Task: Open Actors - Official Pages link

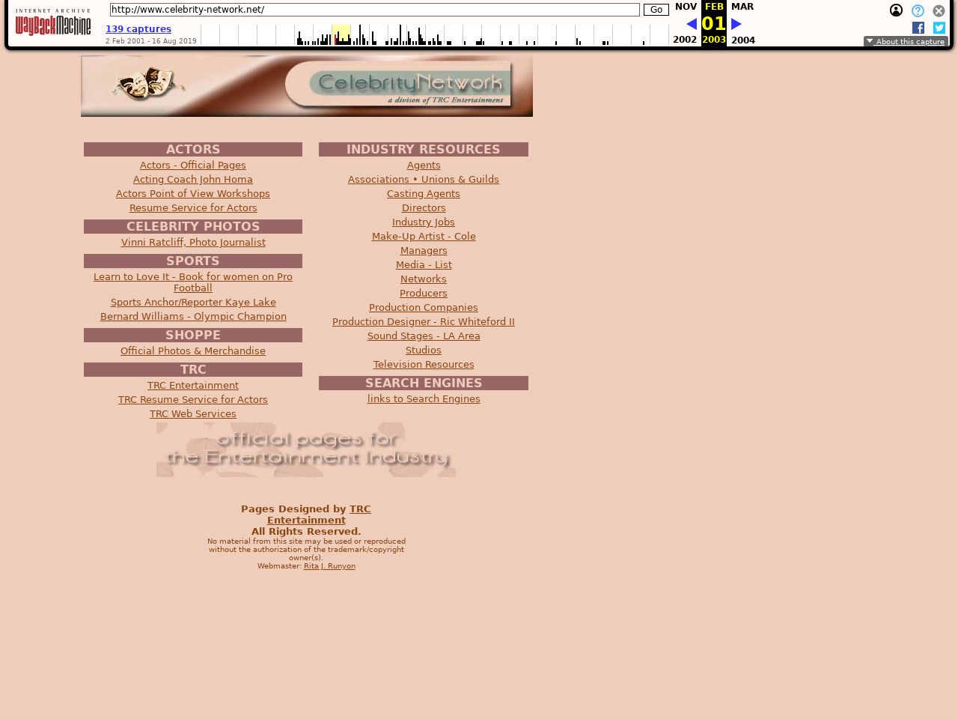Action: click(x=192, y=166)
